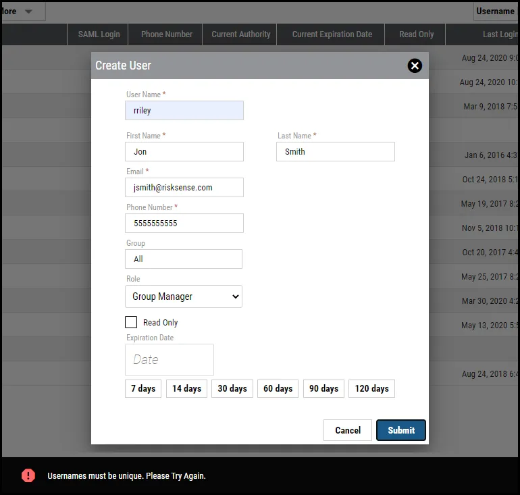Click the Read Only column header
Viewport: 520px width, 495px height.
[x=415, y=34]
